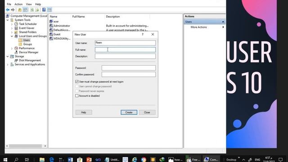Uncheck User must change password at next logon

77,81
